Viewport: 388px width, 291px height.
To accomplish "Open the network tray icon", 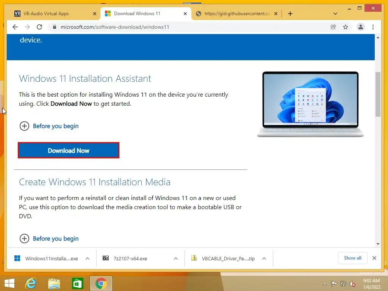I will pyautogui.click(x=343, y=284).
